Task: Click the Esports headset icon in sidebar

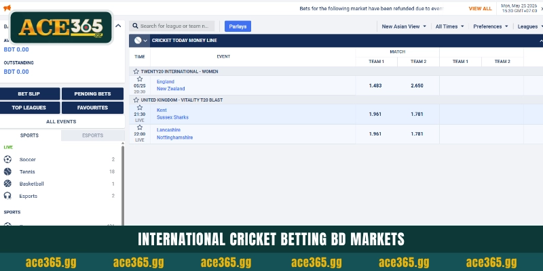Action: click(7, 196)
